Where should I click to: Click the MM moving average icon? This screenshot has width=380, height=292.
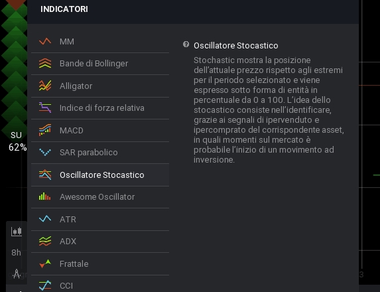(x=45, y=41)
